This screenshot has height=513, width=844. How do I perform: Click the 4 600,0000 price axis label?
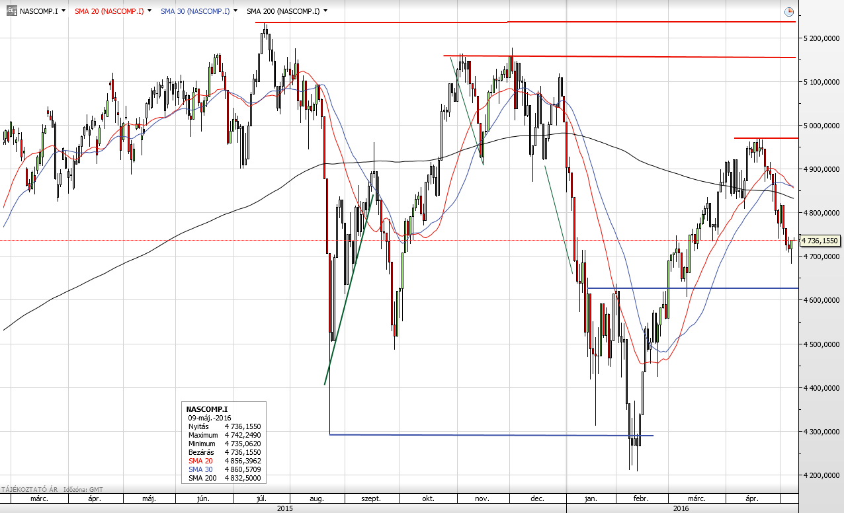(x=821, y=301)
